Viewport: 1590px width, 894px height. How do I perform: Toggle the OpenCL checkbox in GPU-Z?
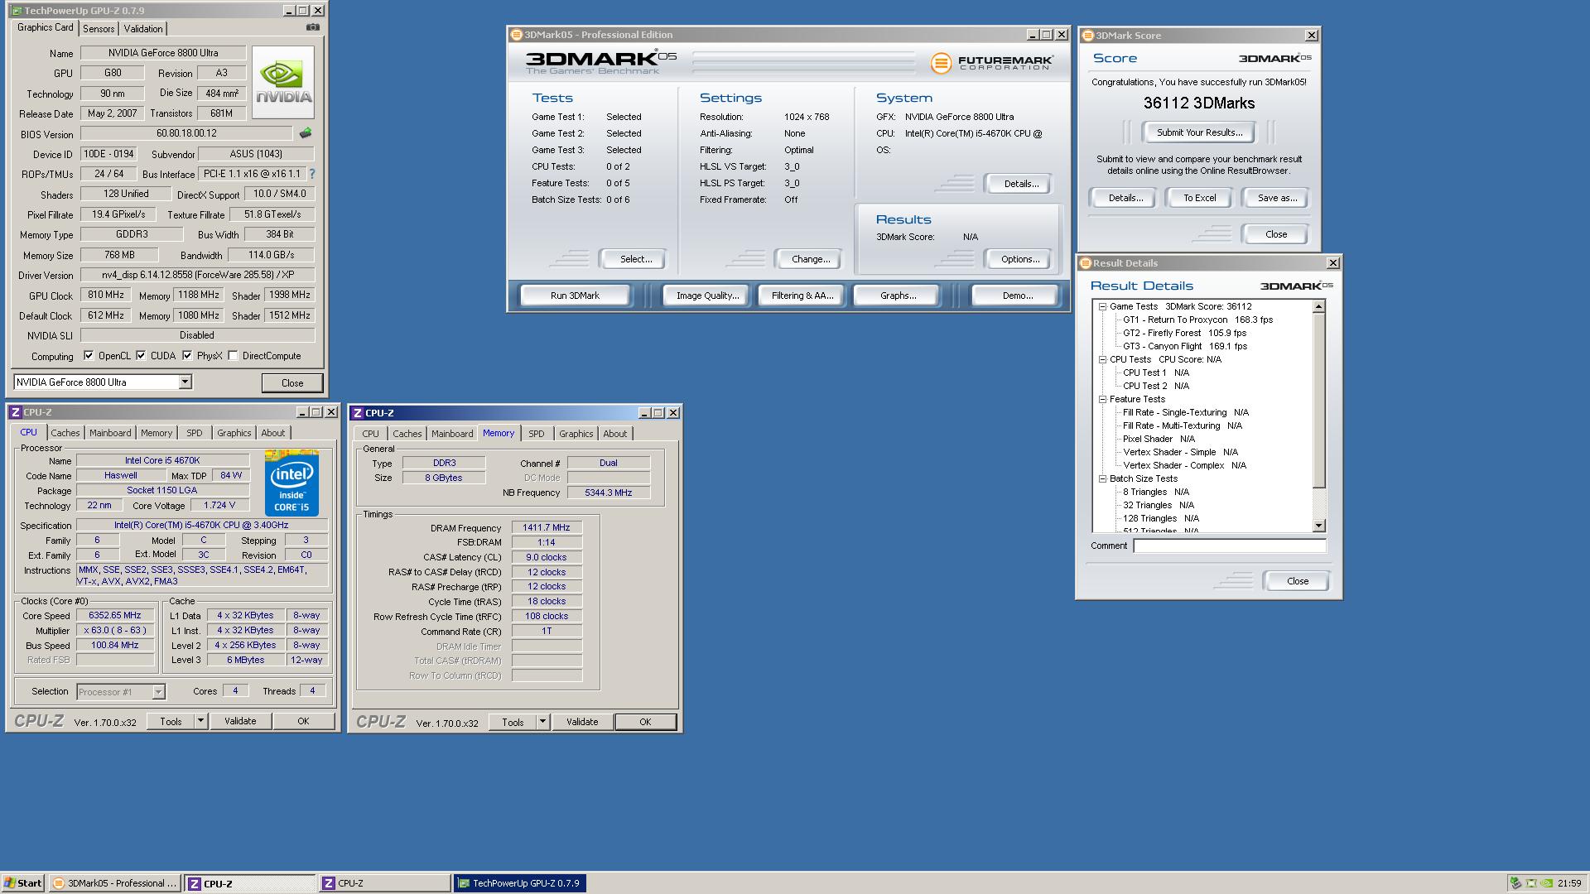pos(89,356)
